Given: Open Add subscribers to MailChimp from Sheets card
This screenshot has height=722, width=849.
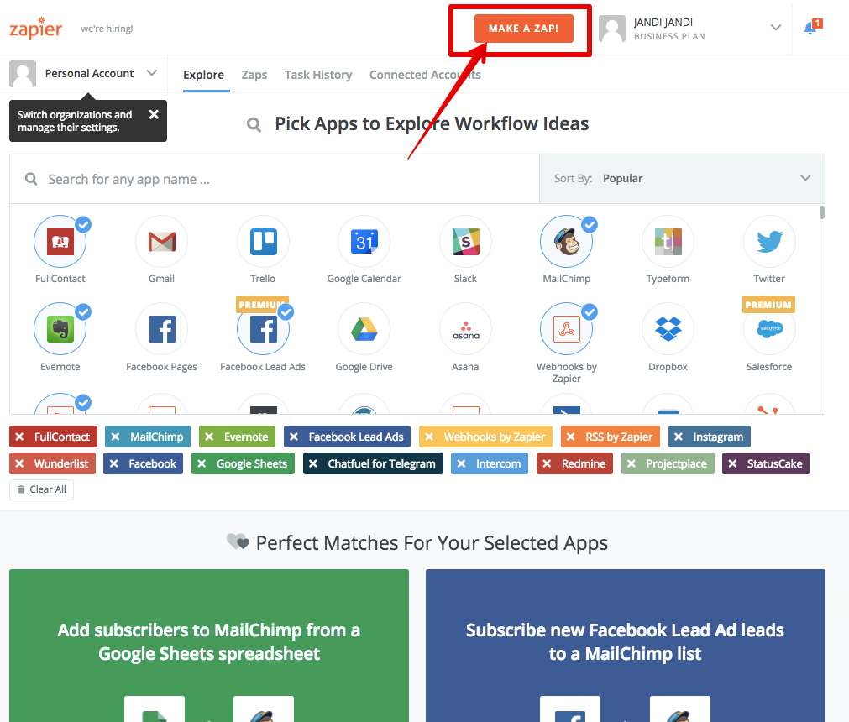Looking at the screenshot, I should click(x=209, y=645).
